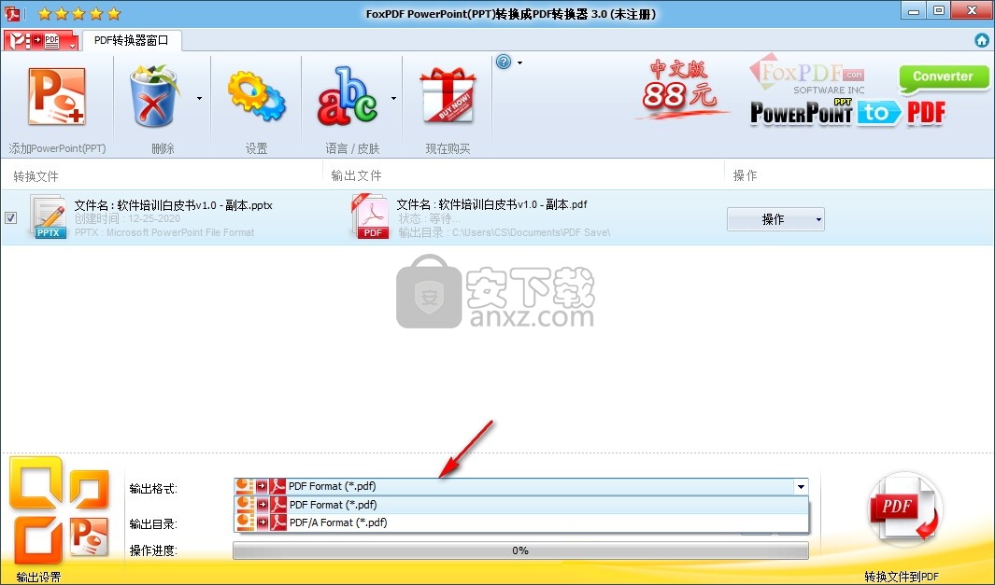Click the Convert to PDF icon
Screen dimensions: 995x585
coord(904,509)
